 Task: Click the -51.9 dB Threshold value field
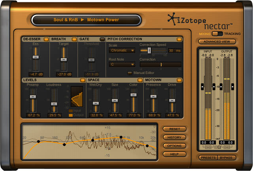92,74
